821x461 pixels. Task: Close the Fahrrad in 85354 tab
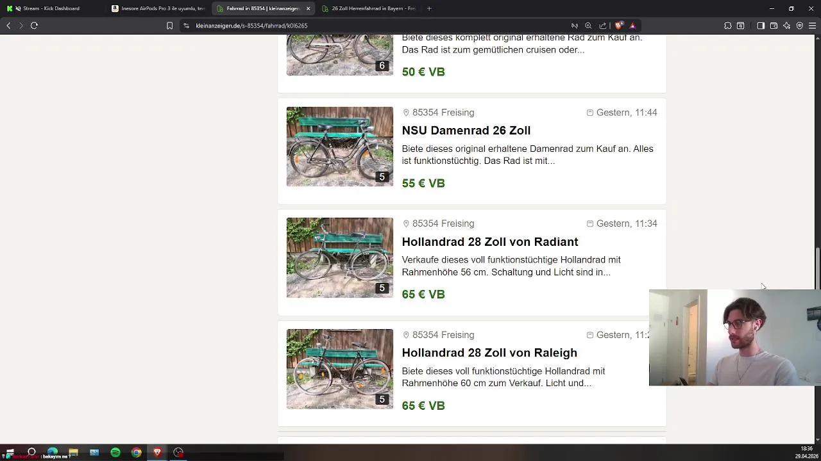point(309,8)
